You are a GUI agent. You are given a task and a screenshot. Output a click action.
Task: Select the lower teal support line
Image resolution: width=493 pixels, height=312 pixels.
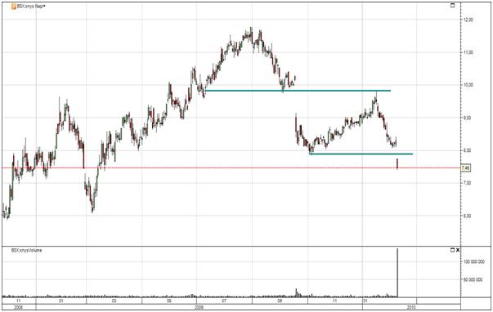point(361,154)
